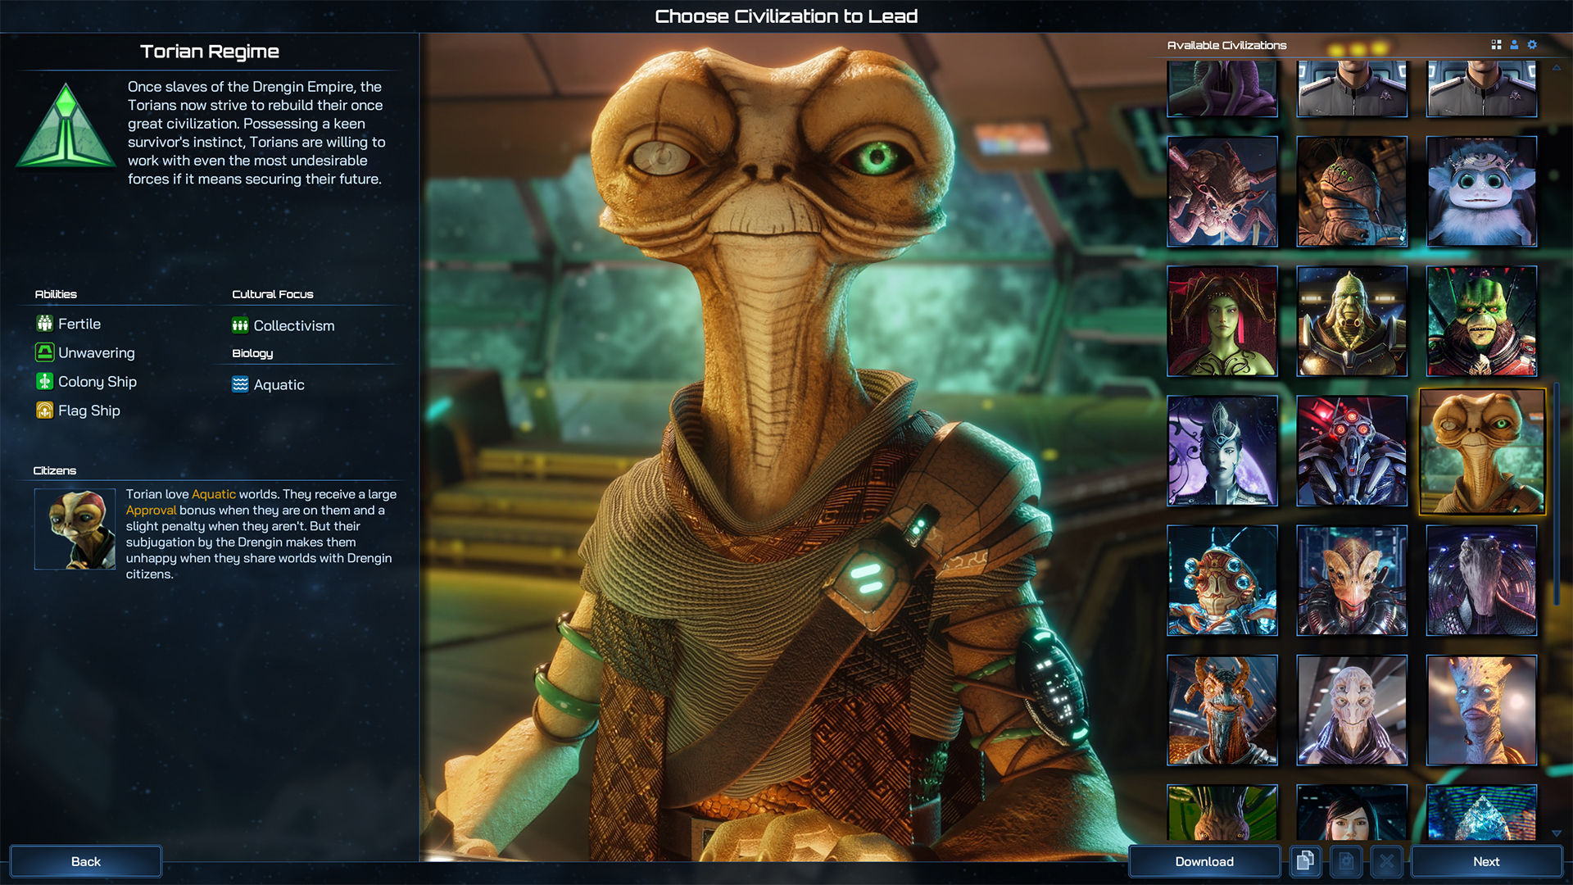1573x885 pixels.
Task: Toggle the grid view filter icon
Action: click(x=1496, y=45)
